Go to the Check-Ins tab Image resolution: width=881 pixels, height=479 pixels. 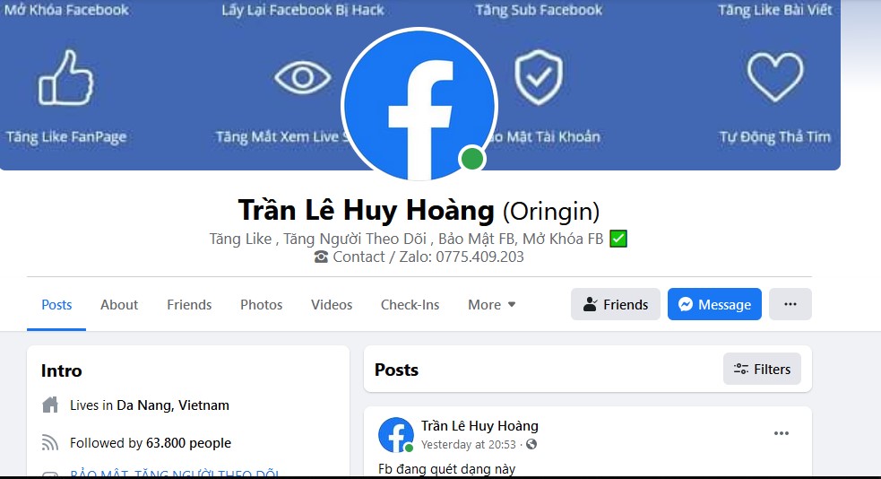410,305
